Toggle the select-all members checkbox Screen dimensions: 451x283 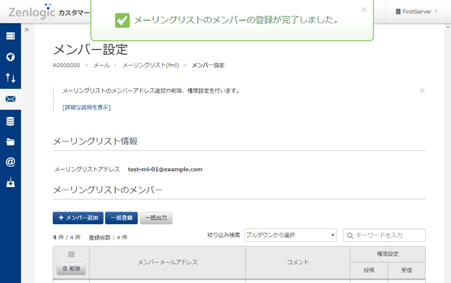click(71, 254)
